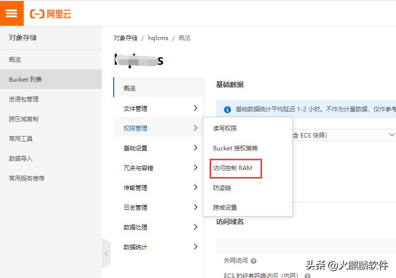Expand the 冗余与容错 chevron arrow
Image resolution: width=396 pixels, height=278 pixels.
coord(195,167)
